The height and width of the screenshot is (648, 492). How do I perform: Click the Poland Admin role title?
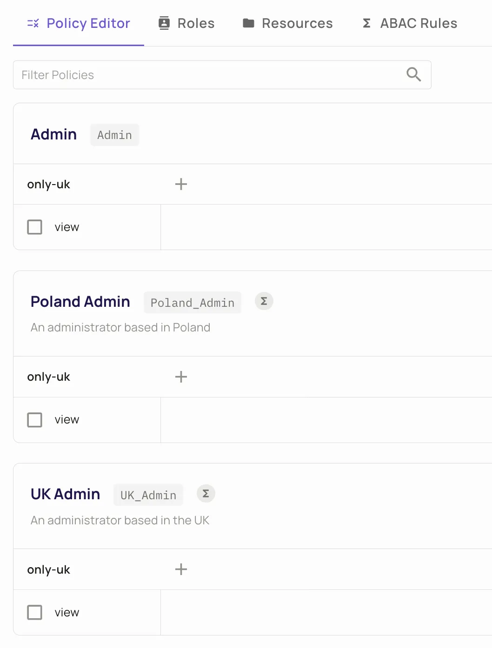pos(80,302)
